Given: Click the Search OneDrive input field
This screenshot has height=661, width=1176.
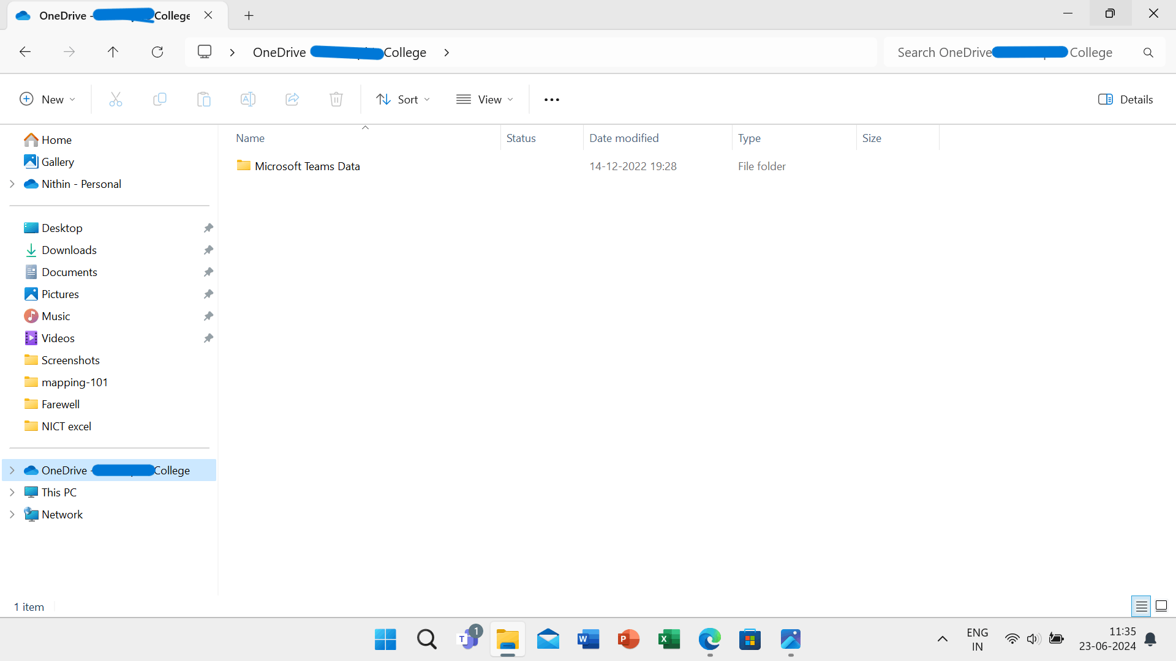Looking at the screenshot, I should [x=1011, y=53].
